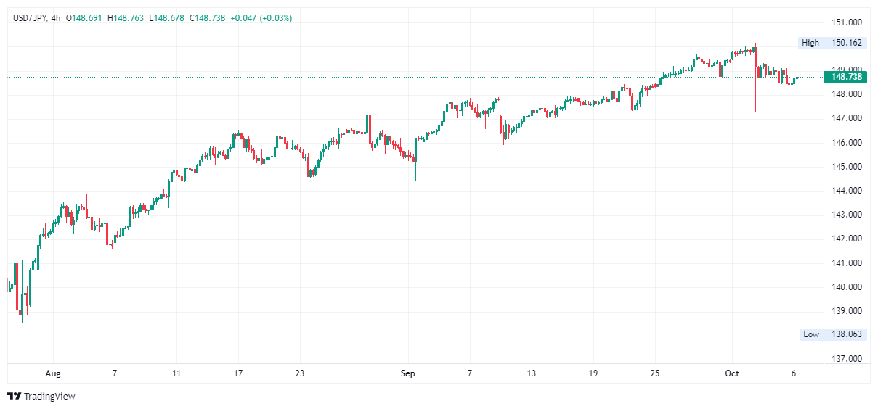Image resolution: width=878 pixels, height=409 pixels.
Task: Click the green 148.738 current price tag
Action: [846, 77]
